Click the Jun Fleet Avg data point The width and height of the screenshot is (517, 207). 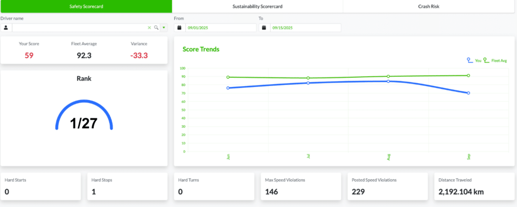pyautogui.click(x=228, y=77)
